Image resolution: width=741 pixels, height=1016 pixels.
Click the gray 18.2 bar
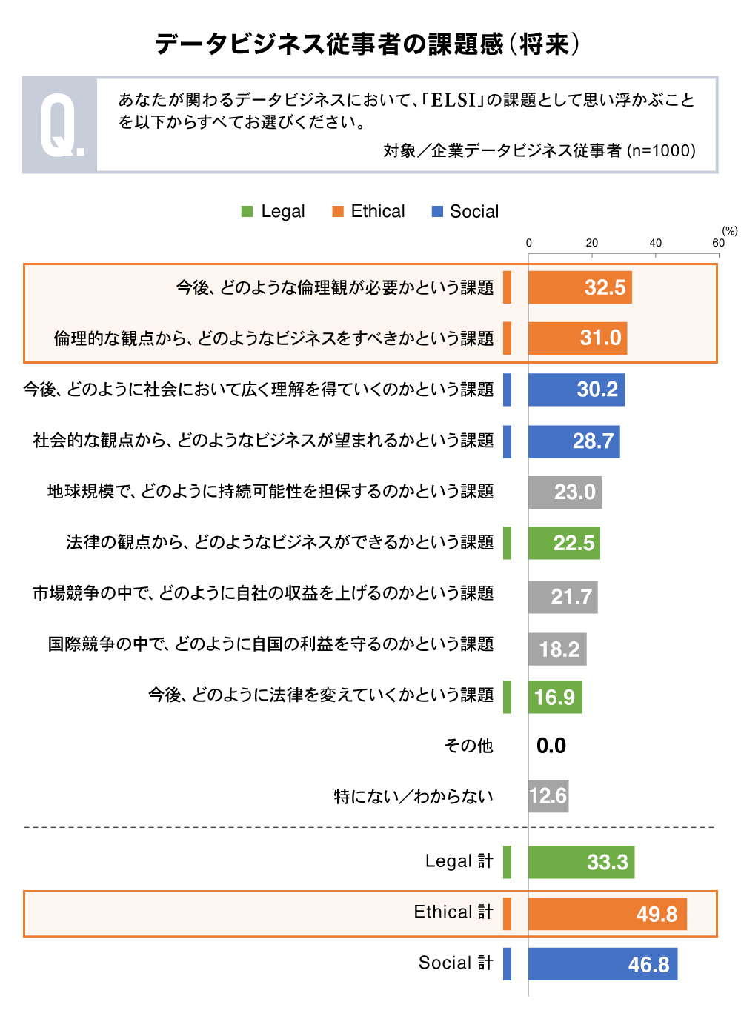(557, 649)
